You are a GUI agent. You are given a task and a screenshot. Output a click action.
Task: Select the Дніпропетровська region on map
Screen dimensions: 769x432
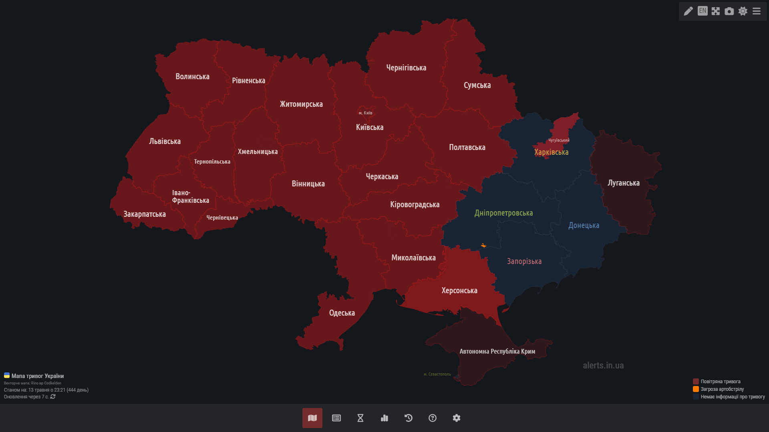coord(503,213)
